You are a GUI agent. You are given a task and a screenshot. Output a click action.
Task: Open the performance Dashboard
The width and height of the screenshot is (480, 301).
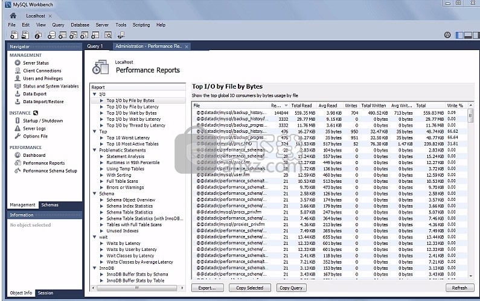point(34,155)
